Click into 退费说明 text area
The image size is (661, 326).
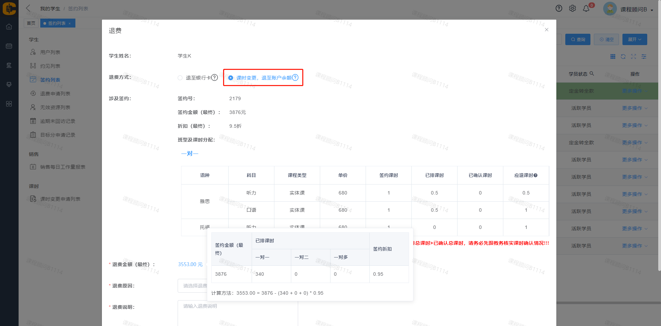[x=238, y=313]
